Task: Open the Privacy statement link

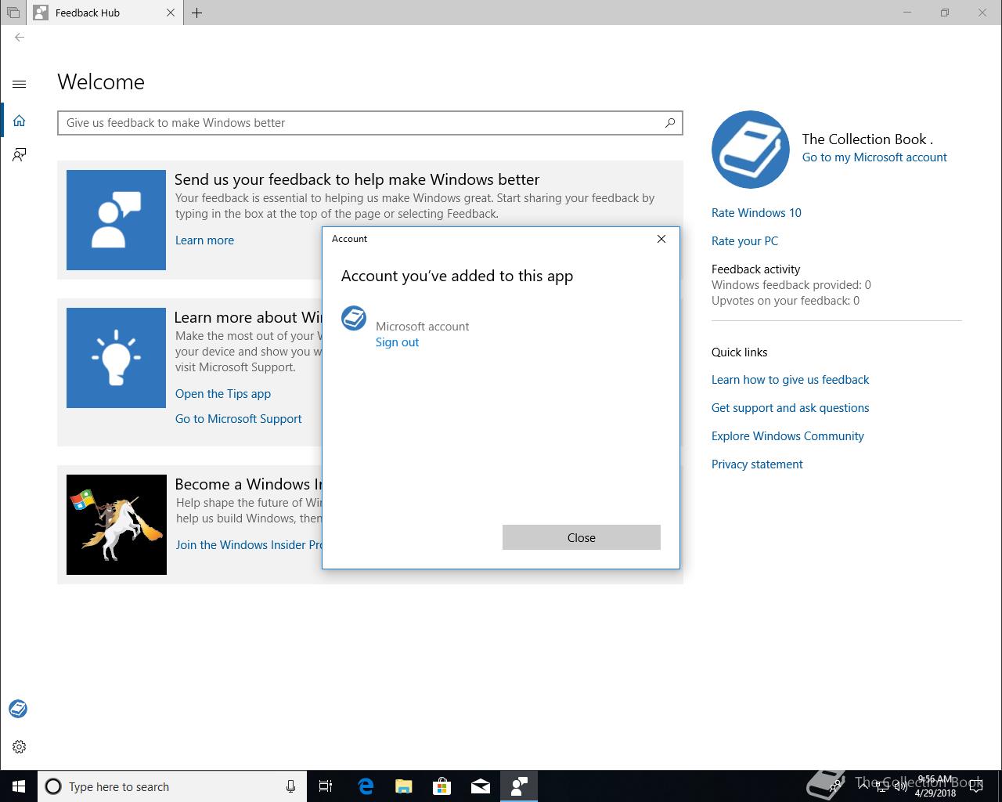Action: pyautogui.click(x=757, y=464)
